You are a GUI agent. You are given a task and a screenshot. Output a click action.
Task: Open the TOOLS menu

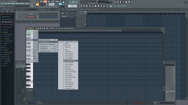coord(26,3)
